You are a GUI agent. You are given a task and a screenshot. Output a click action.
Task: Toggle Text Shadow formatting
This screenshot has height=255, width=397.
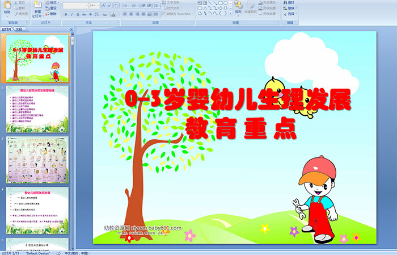(x=90, y=14)
